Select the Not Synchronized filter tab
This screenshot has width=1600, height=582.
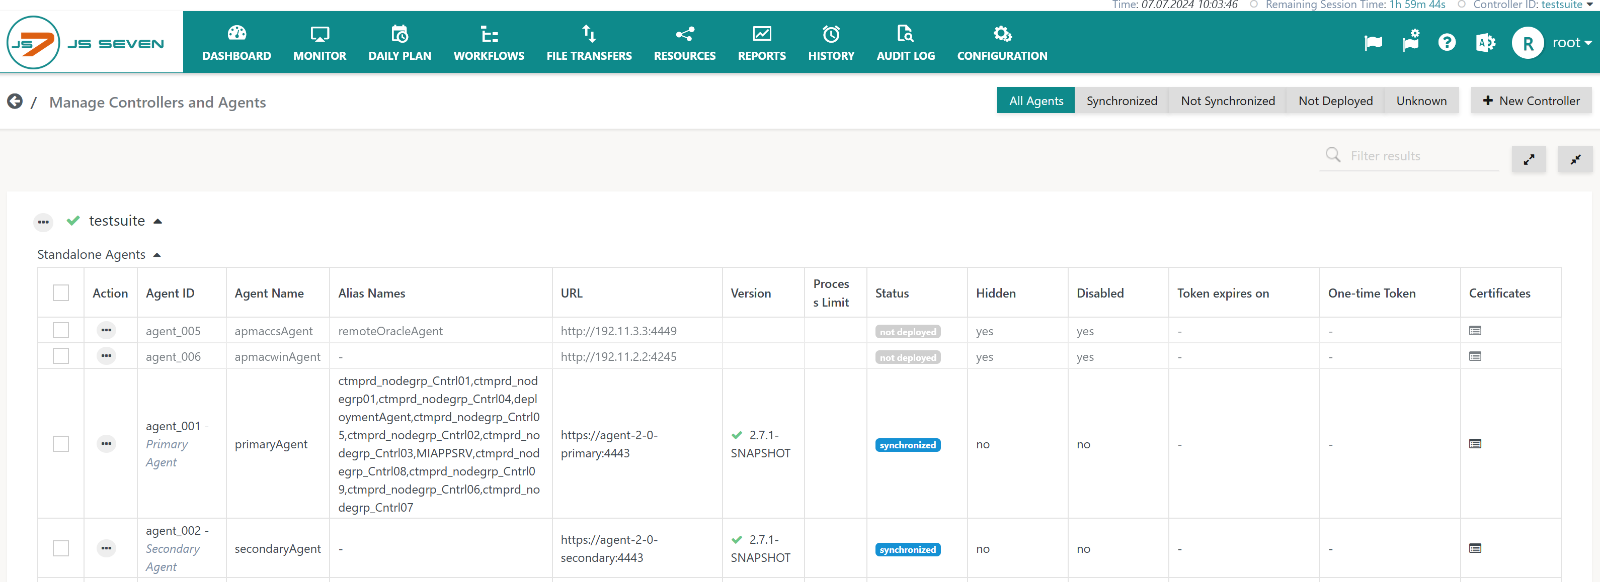[1227, 101]
